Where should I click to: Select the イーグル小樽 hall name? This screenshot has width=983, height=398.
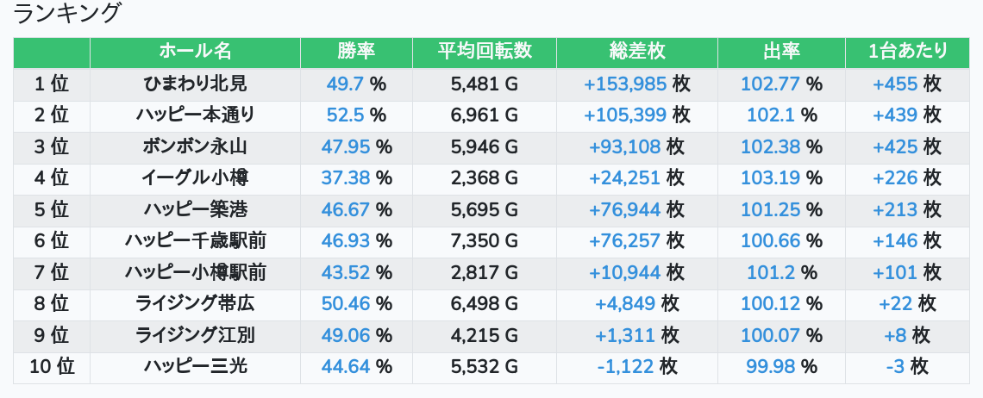195,178
